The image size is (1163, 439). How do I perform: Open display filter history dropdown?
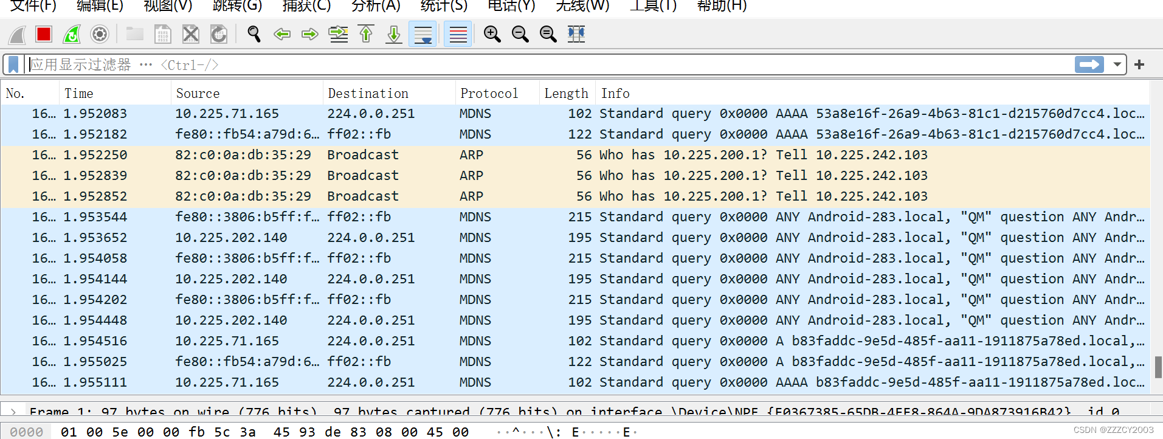point(1117,64)
